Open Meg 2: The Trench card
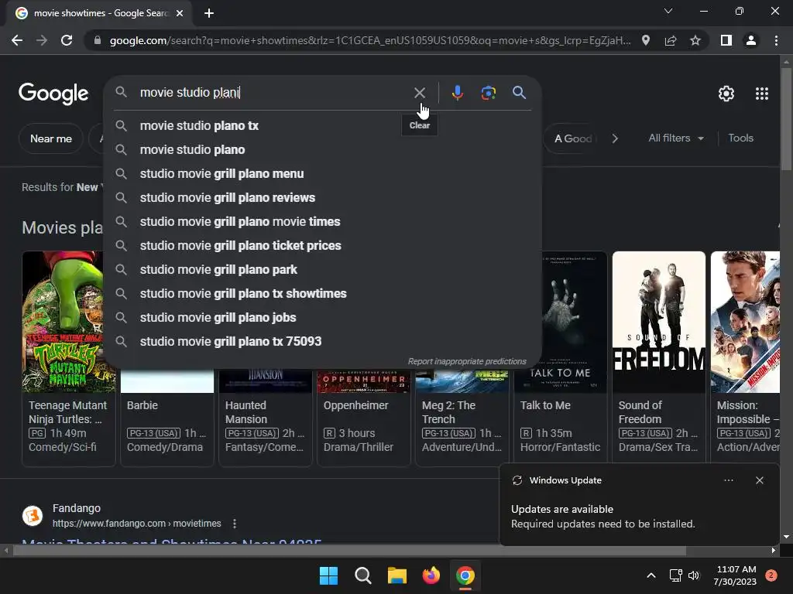Screen dimensions: 793x594 click(x=462, y=418)
